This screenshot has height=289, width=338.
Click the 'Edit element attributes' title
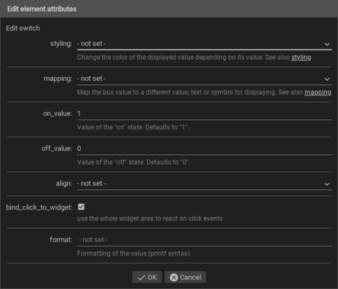pyautogui.click(x=42, y=9)
